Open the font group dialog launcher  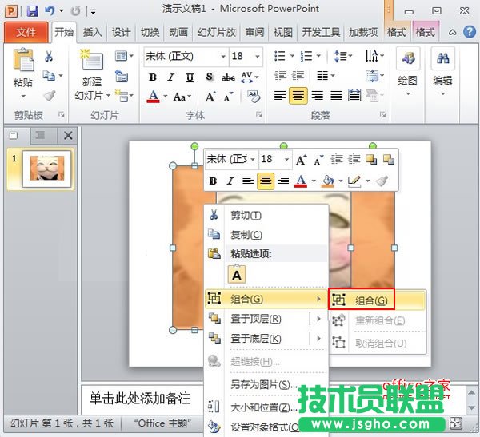click(x=259, y=115)
